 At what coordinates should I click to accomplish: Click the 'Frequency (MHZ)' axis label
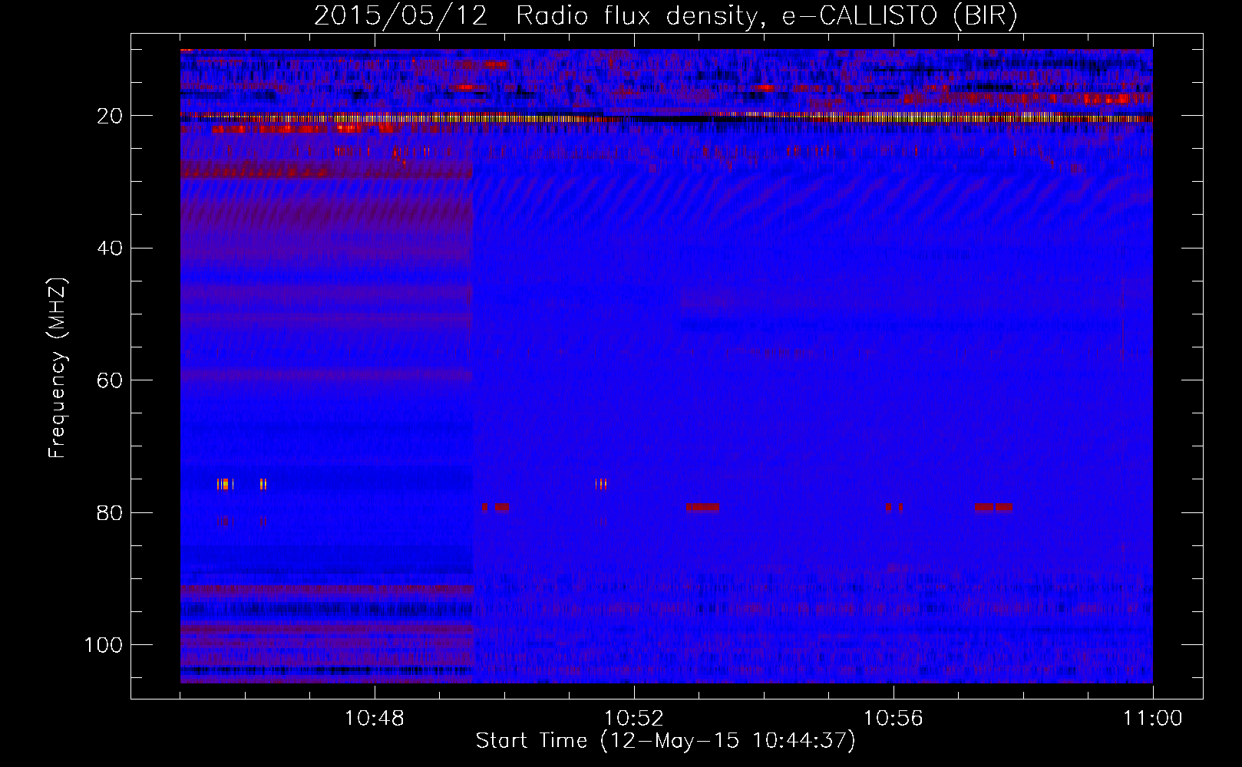coord(58,368)
